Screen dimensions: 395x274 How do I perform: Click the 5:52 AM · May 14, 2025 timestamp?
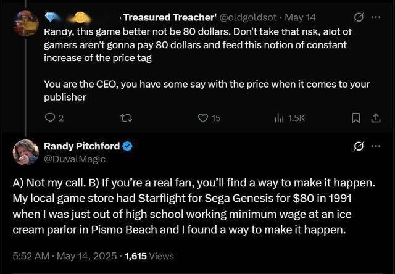[65, 256]
